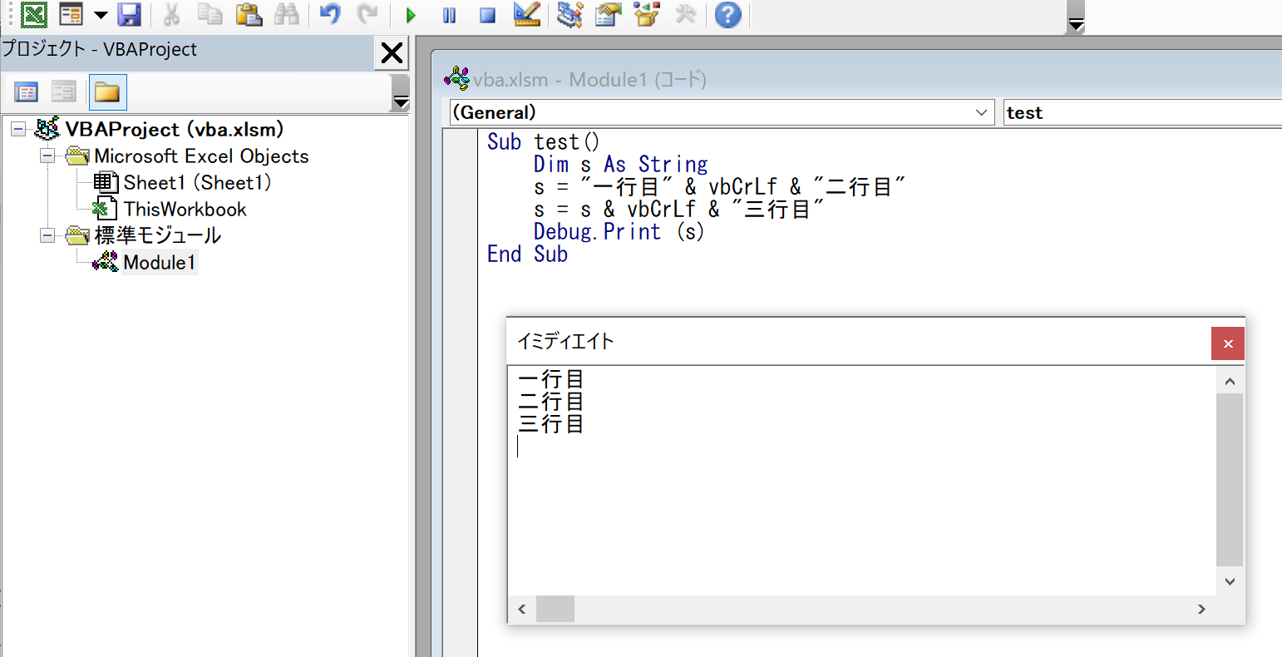Click the End Sub line
Screen dimensions: 1282x657
click(x=527, y=254)
